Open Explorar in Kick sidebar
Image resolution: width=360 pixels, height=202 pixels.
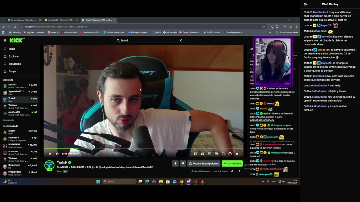[13, 56]
